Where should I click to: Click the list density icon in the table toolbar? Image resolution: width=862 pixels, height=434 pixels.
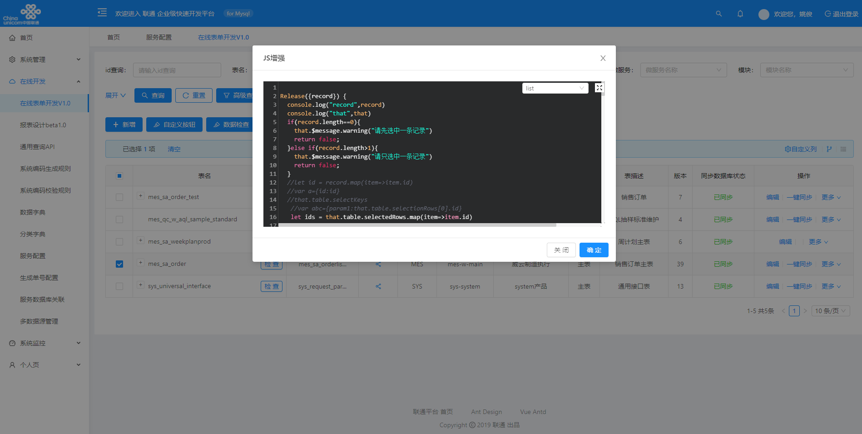843,149
